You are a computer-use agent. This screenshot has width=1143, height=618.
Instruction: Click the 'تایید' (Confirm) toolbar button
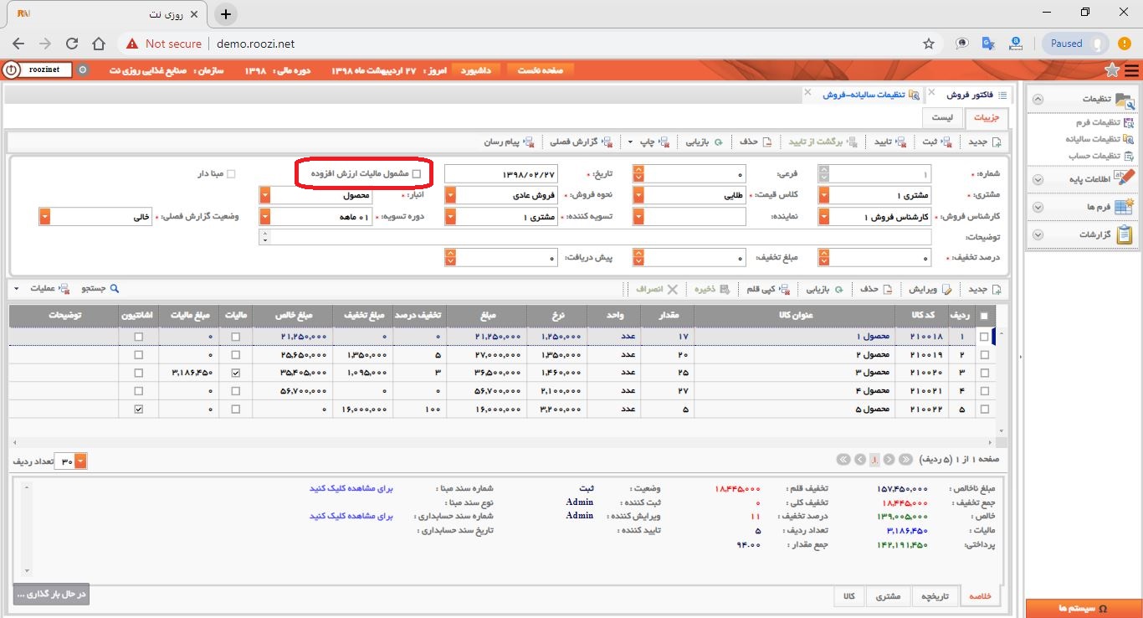click(x=889, y=142)
